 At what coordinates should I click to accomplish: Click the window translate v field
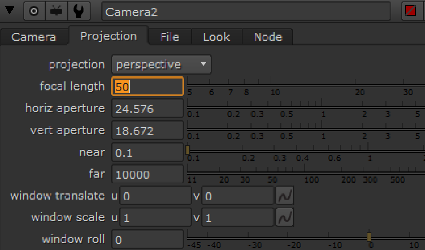[x=238, y=196]
